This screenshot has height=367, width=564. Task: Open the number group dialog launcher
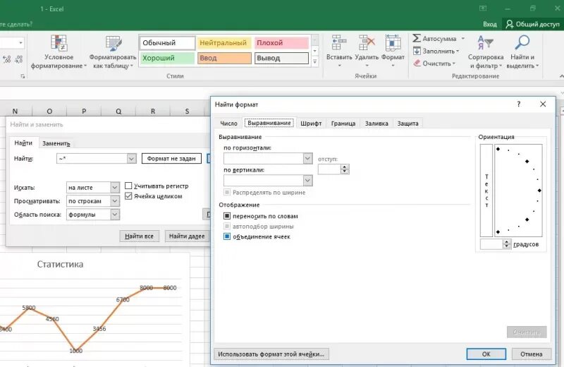point(23,76)
